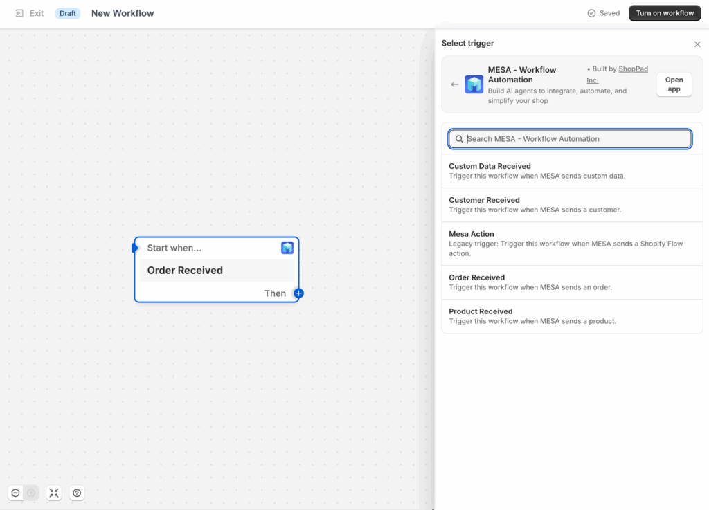The image size is (709, 510).
Task: Click the MESA icon on trigger node
Action: [x=287, y=248]
